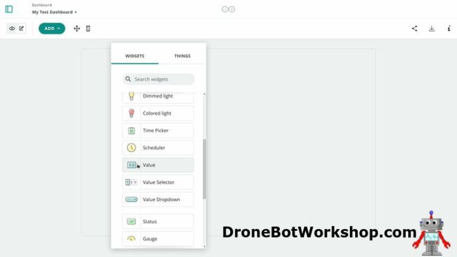The image size is (457, 257).
Task: Click the widget list scrollbar thumb
Action: [204, 169]
